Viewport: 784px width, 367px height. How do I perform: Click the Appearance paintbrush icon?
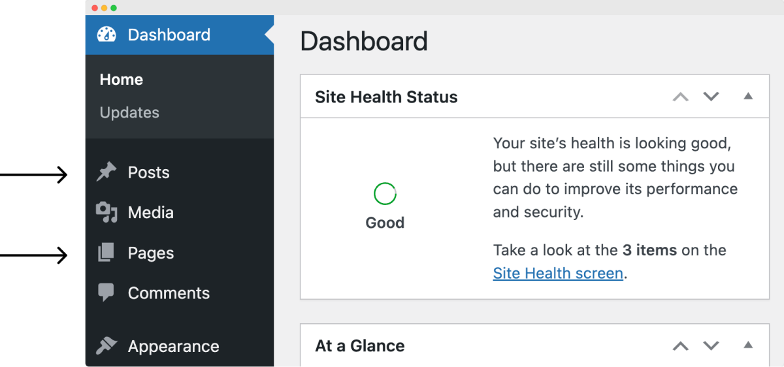coord(106,346)
